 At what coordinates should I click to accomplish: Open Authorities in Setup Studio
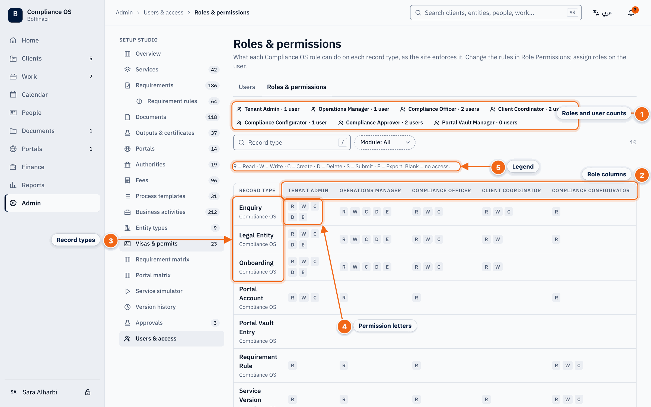point(172,164)
